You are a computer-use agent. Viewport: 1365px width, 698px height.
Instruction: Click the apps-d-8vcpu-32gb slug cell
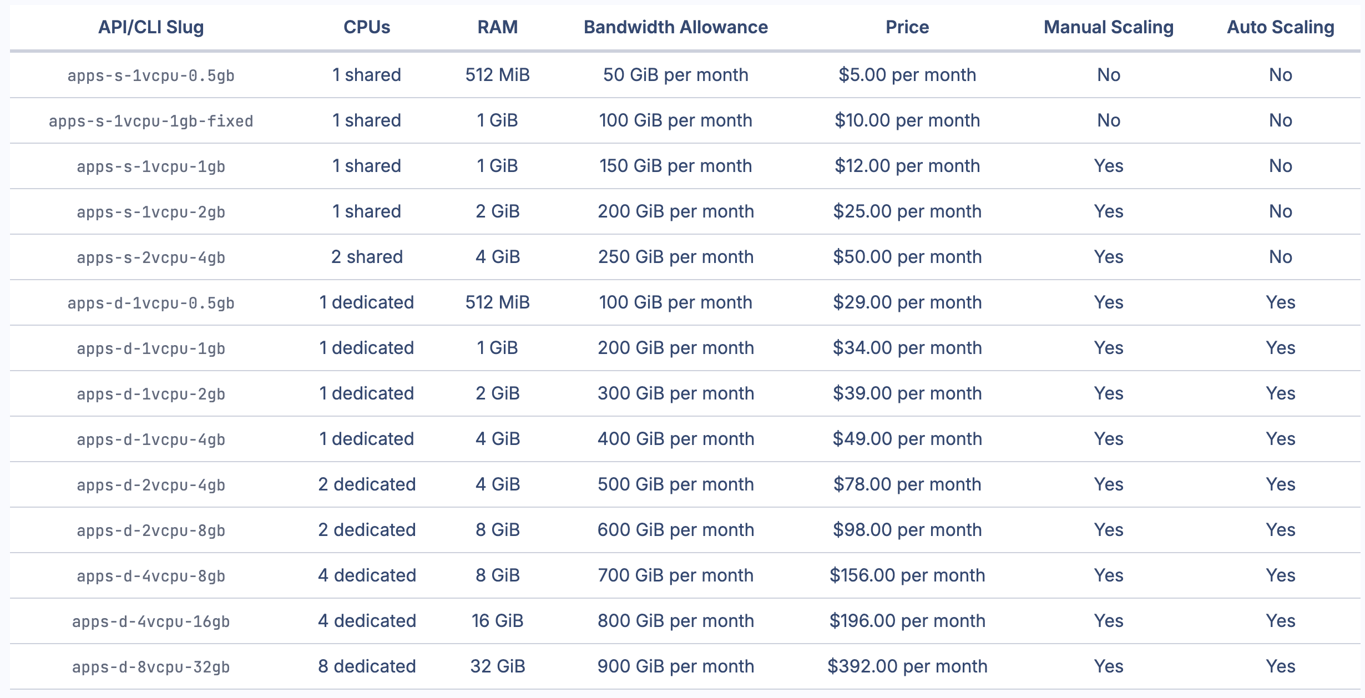[151, 667]
